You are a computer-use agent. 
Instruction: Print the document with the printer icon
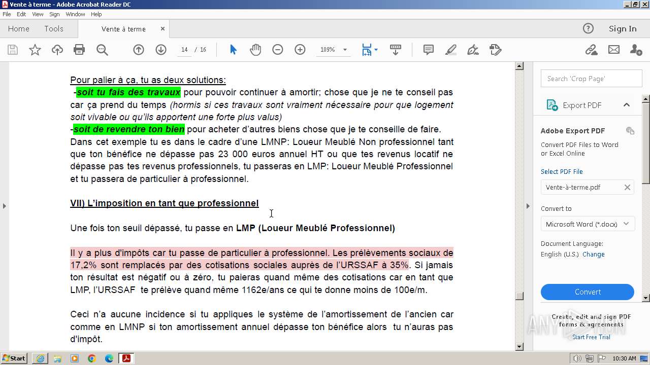click(x=79, y=50)
